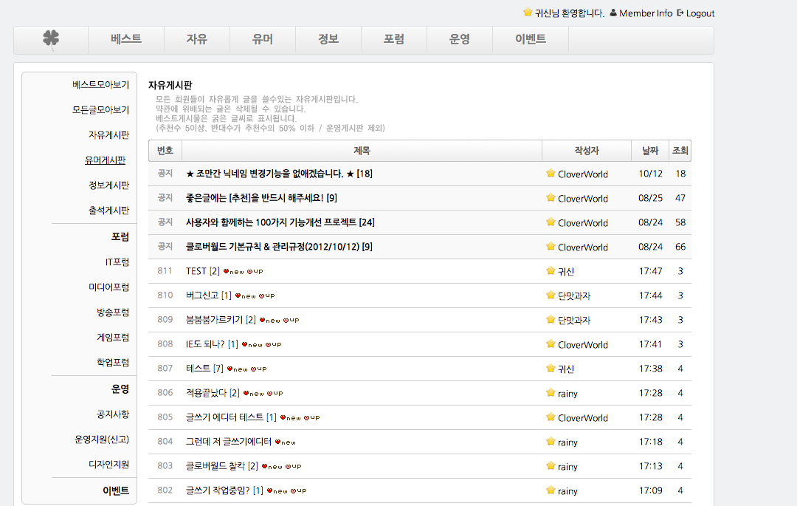This screenshot has height=506, width=797.
Task: Click the Logout icon
Action: click(680, 13)
